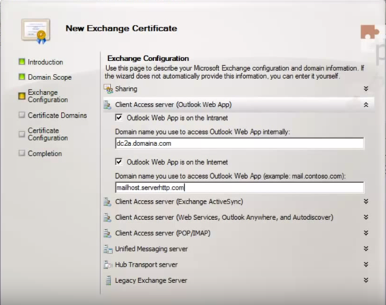Click the Hub Transport server icon
Screen dimensions: 386x305
click(x=108, y=265)
